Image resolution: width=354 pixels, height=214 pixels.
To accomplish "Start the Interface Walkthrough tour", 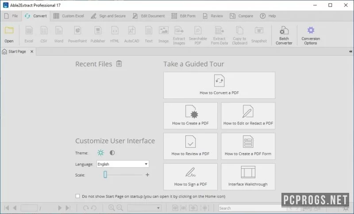I will [248, 176].
